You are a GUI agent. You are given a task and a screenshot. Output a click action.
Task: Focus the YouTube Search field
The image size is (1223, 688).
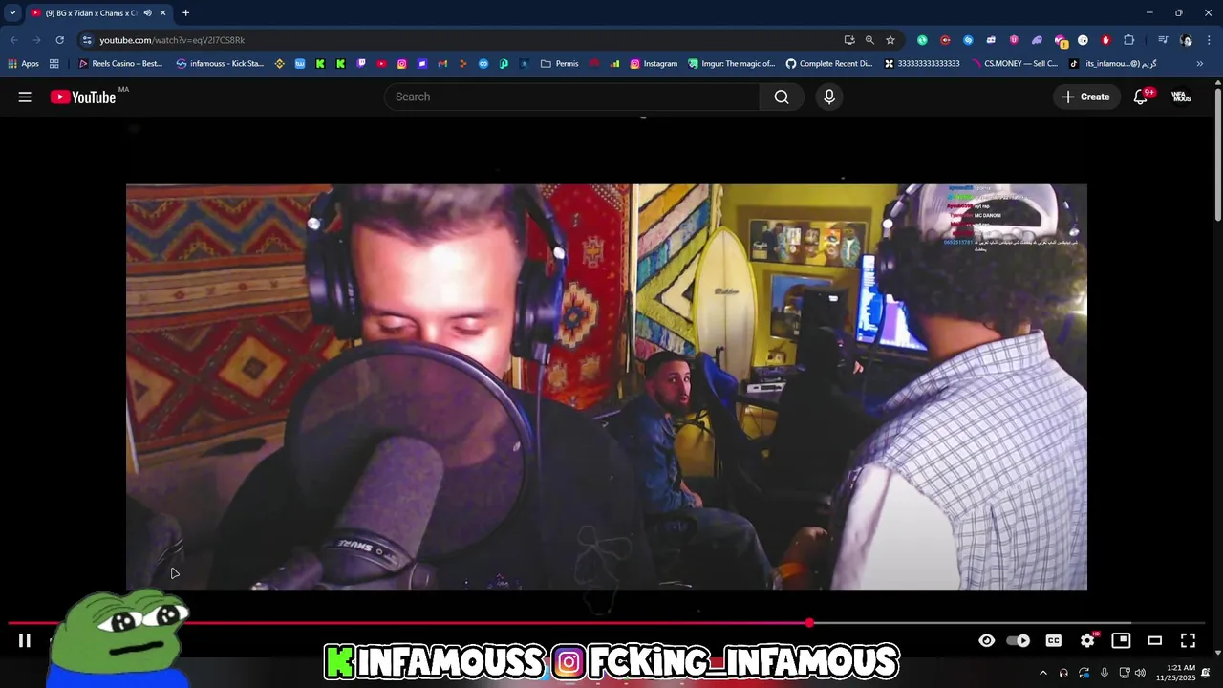point(571,97)
